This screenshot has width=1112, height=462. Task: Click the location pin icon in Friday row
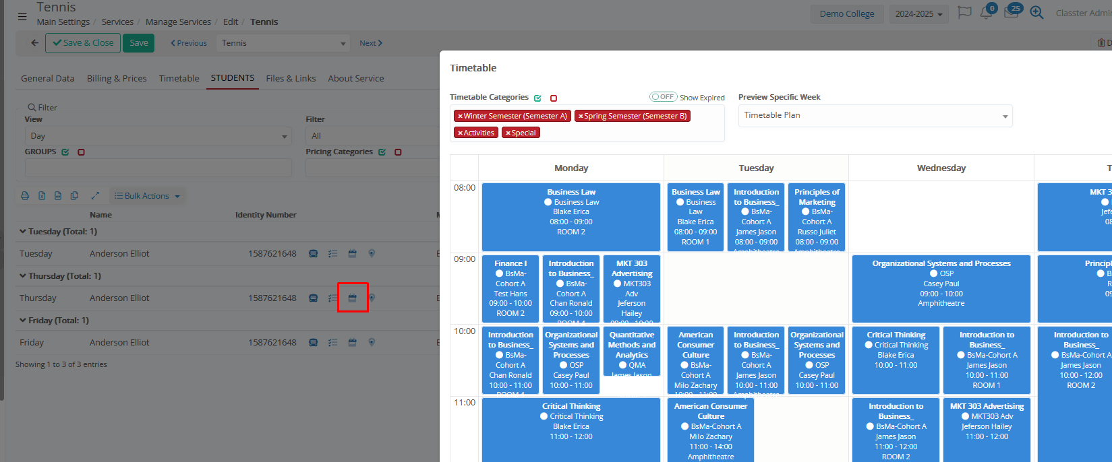372,343
